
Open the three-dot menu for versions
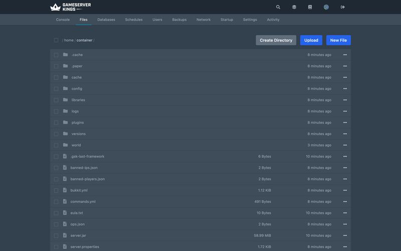(345, 134)
